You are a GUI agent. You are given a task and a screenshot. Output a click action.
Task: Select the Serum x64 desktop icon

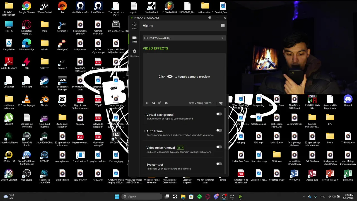click(x=62, y=26)
